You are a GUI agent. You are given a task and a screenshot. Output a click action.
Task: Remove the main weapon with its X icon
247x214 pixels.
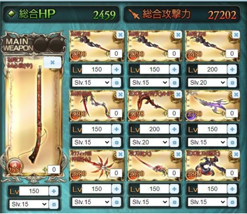point(52,63)
